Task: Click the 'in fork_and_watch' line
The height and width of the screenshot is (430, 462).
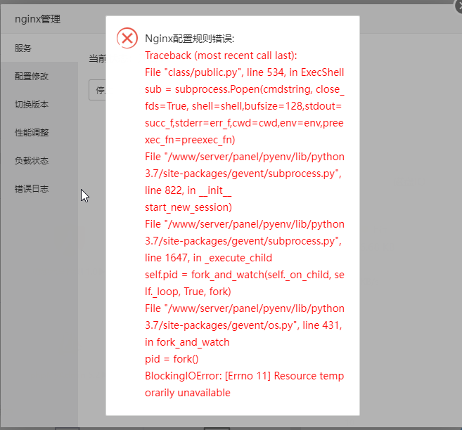Action: tap(187, 342)
